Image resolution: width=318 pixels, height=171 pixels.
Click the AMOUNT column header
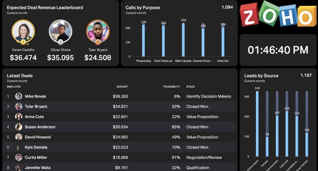122,86
